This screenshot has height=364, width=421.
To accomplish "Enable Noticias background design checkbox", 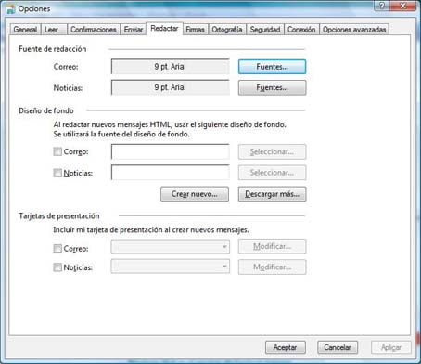I will point(57,173).
